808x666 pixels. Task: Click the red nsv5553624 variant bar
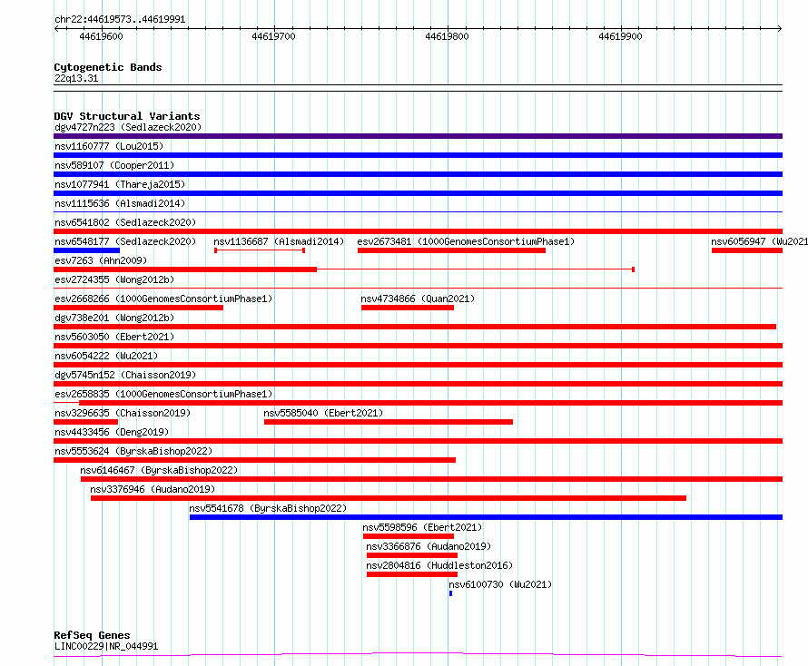254,460
